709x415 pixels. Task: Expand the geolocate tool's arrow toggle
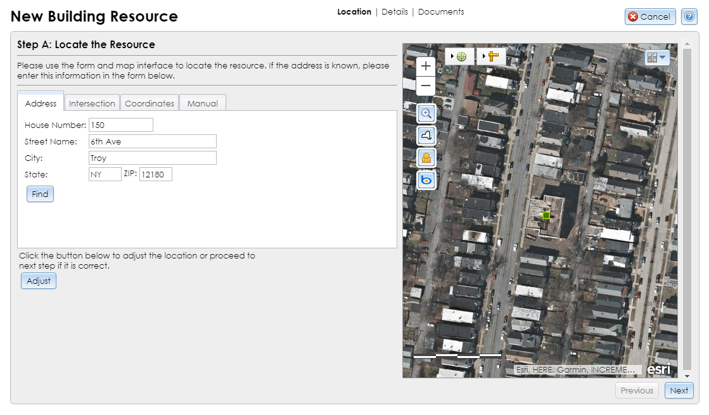451,56
